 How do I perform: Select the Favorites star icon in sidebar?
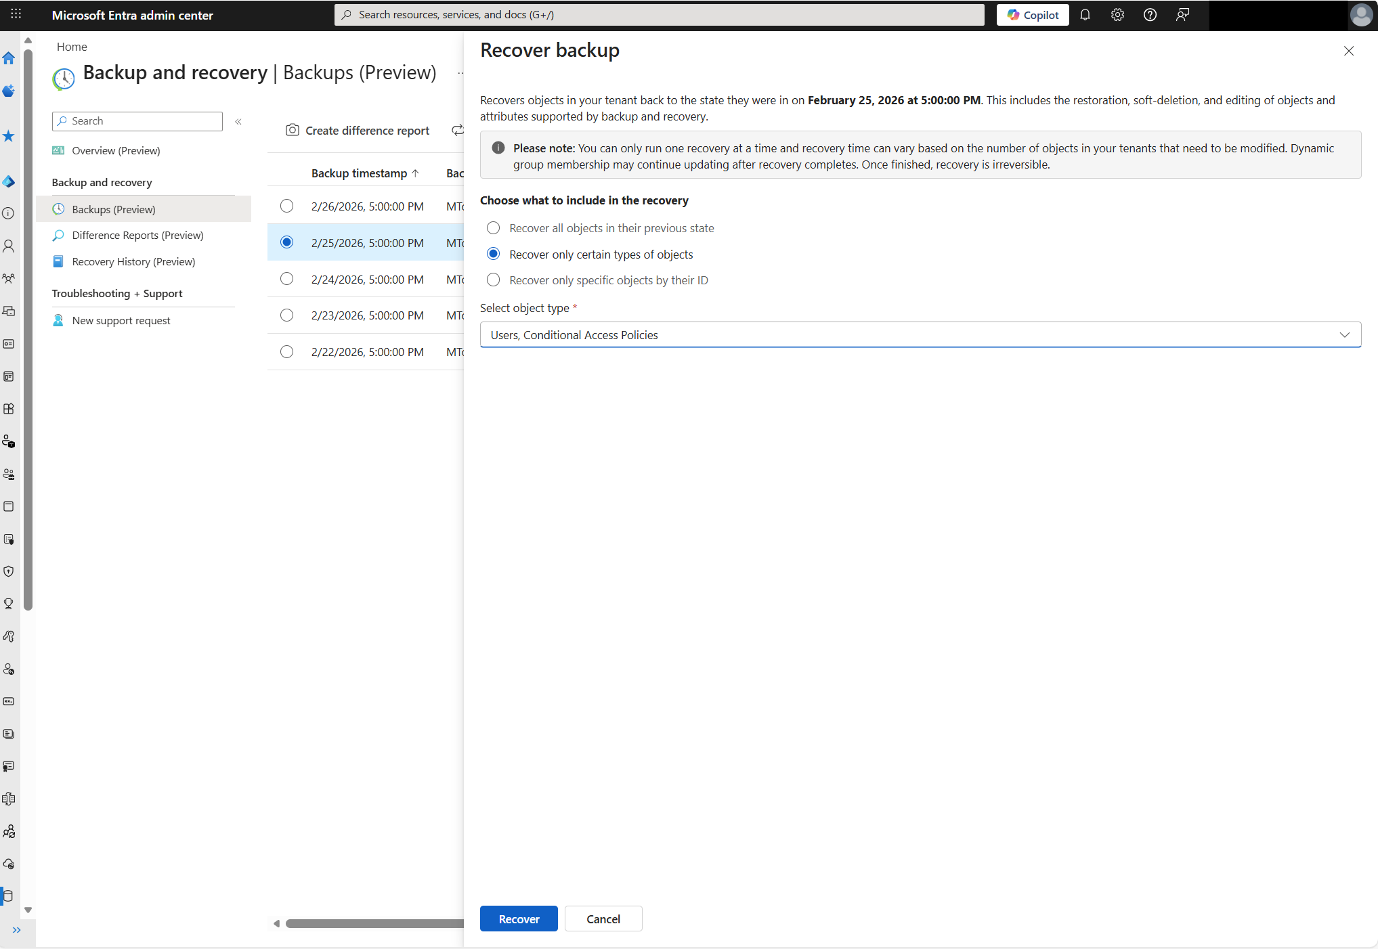(x=9, y=137)
